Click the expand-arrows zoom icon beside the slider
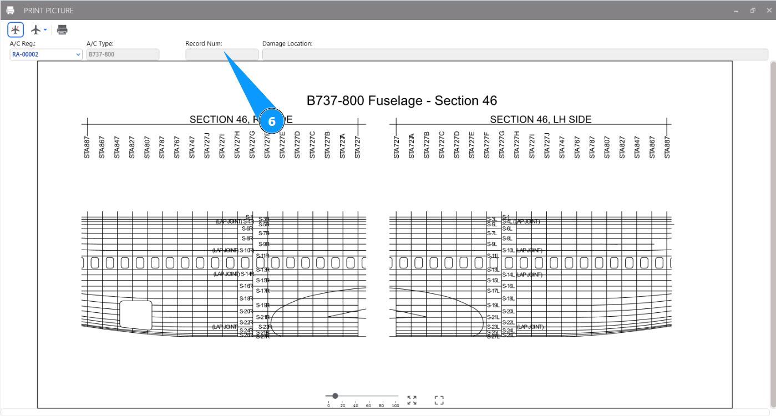The width and height of the screenshot is (776, 416). click(412, 400)
